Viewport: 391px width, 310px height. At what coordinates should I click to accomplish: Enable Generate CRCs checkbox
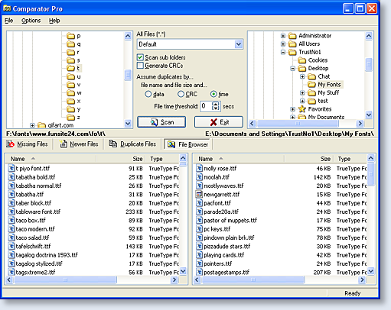tap(140, 66)
